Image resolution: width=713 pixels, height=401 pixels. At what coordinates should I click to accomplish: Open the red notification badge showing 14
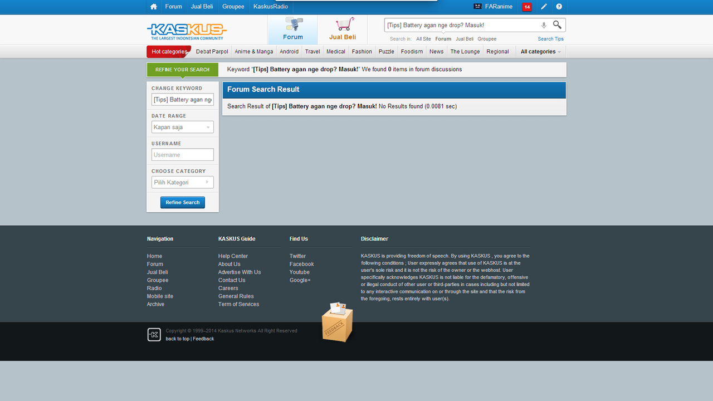[527, 7]
